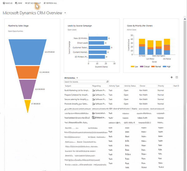Click the Open Opportunities subtitle
This screenshot has height=171, width=187.
(x=16, y=31)
